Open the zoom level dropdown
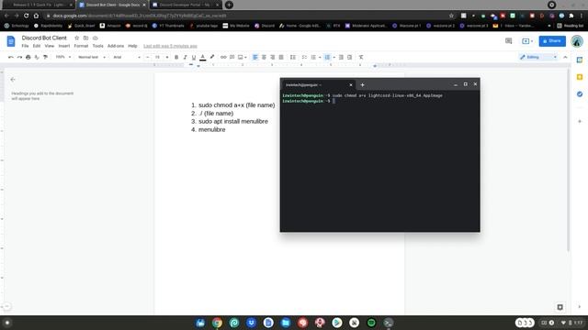 tap(63, 57)
